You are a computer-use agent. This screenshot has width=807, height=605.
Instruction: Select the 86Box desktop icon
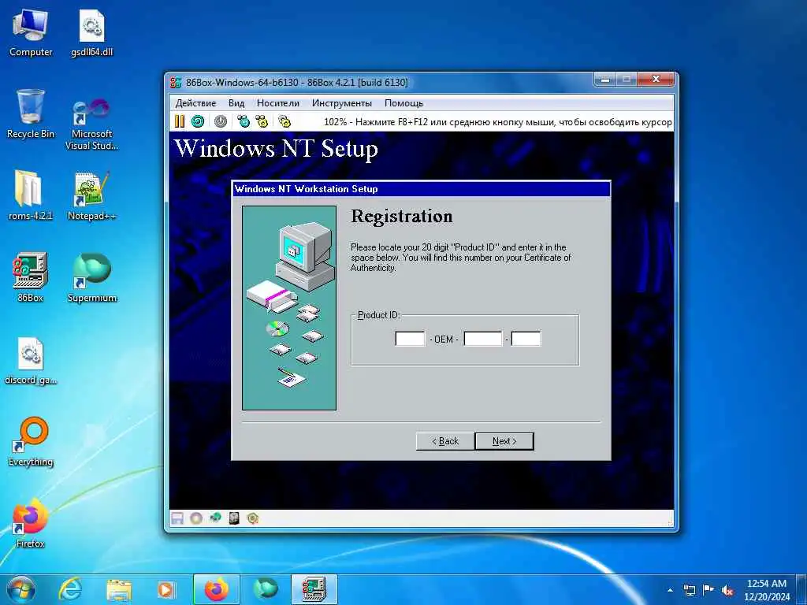(x=31, y=277)
